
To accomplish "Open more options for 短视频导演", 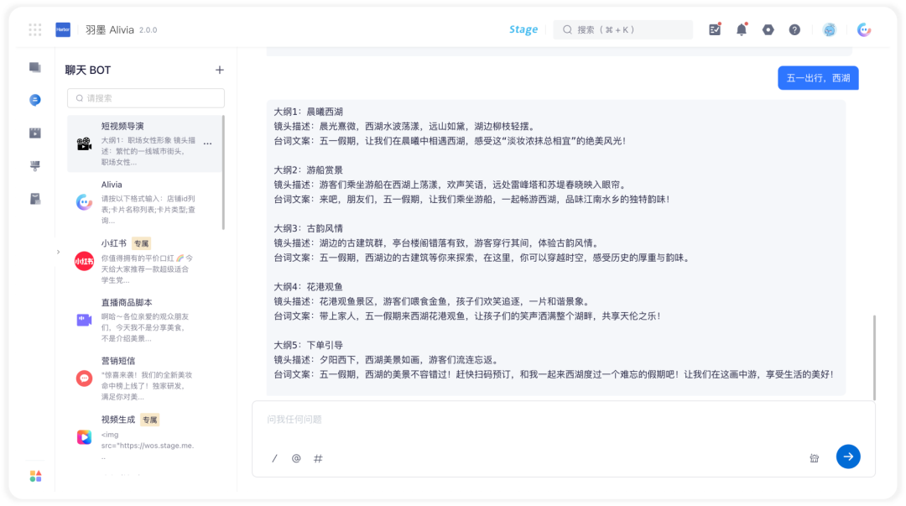I will (x=207, y=143).
